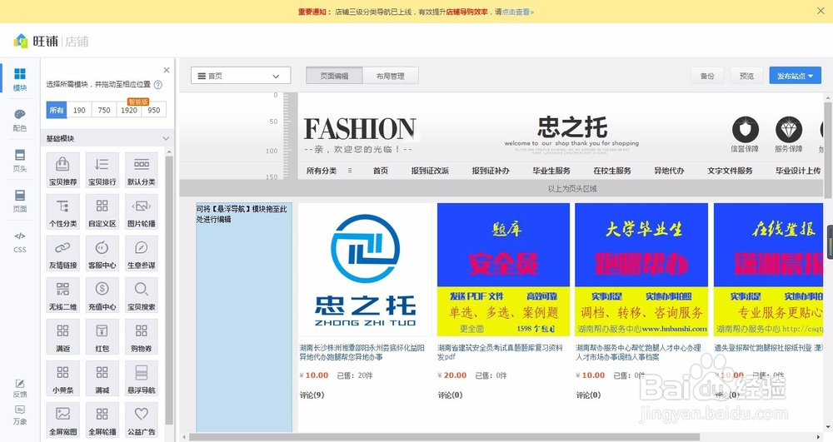The width and height of the screenshot is (833, 442).
Task: Select the 满减 module
Action: click(x=102, y=378)
